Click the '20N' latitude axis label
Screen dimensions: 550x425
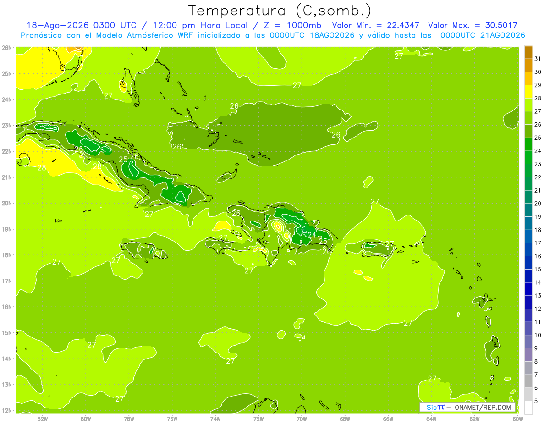pos(6,203)
